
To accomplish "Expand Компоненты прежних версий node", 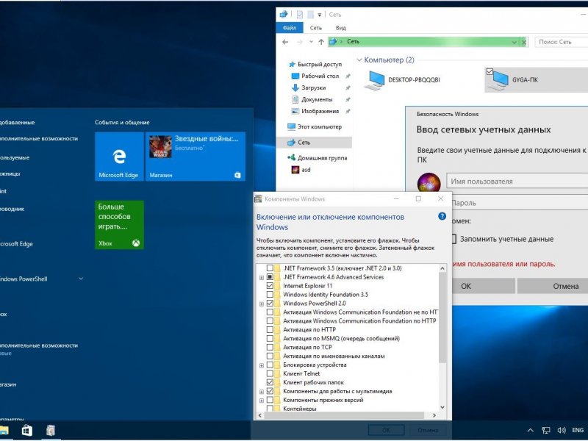I will [x=262, y=401].
